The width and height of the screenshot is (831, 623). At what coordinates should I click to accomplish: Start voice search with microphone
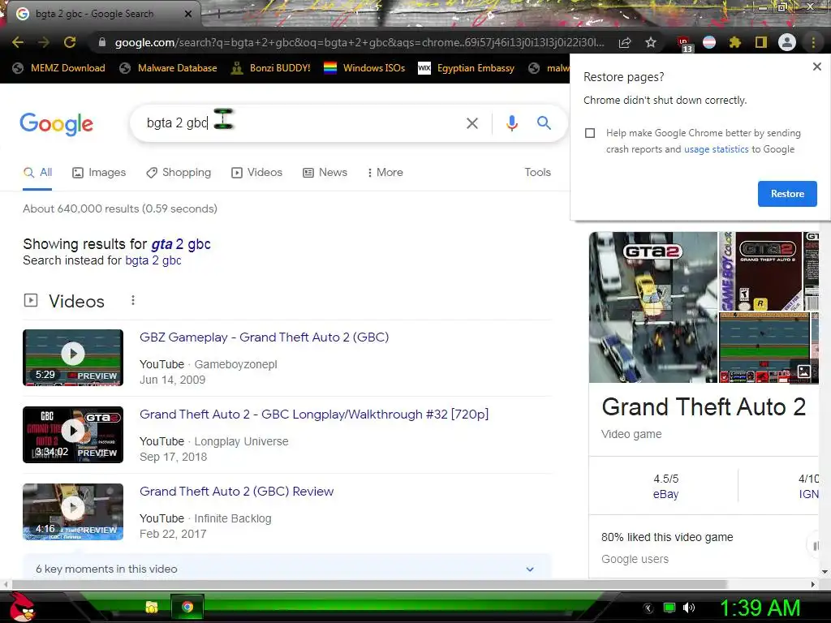point(512,123)
